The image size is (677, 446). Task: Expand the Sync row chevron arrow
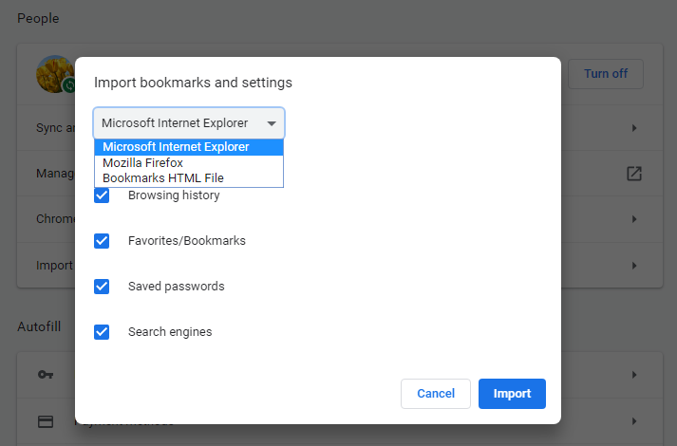(x=634, y=128)
